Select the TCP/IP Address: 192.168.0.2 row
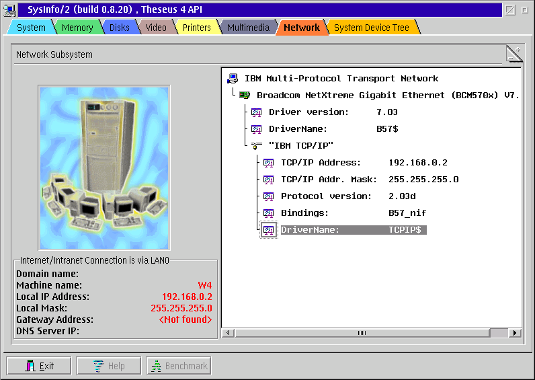Screen dimensions: 535x380 coord(364,163)
